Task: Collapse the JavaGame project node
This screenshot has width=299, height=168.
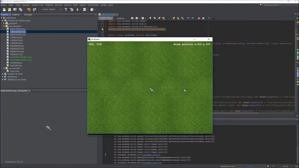Action: (1, 18)
